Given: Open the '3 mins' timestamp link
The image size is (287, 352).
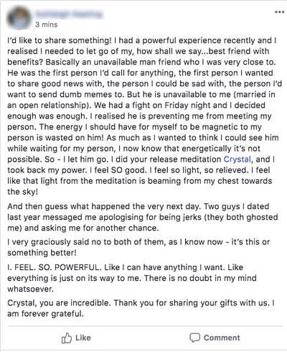Looking at the screenshot, I should (47, 24).
